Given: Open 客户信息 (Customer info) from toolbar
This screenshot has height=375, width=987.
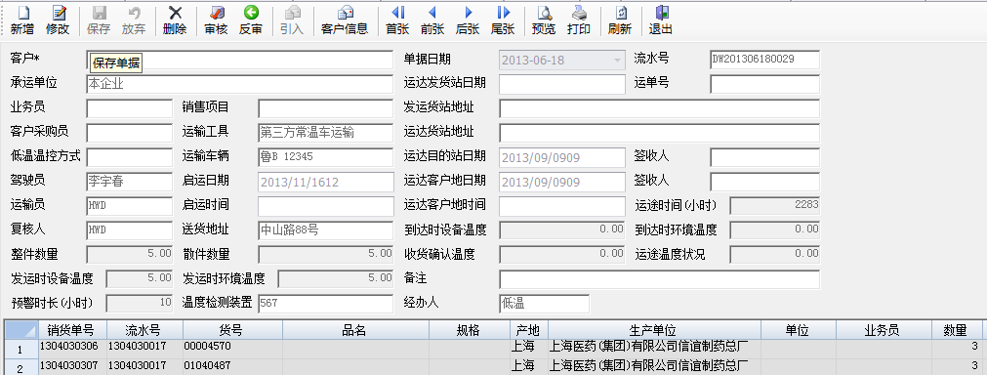Looking at the screenshot, I should tap(345, 21).
